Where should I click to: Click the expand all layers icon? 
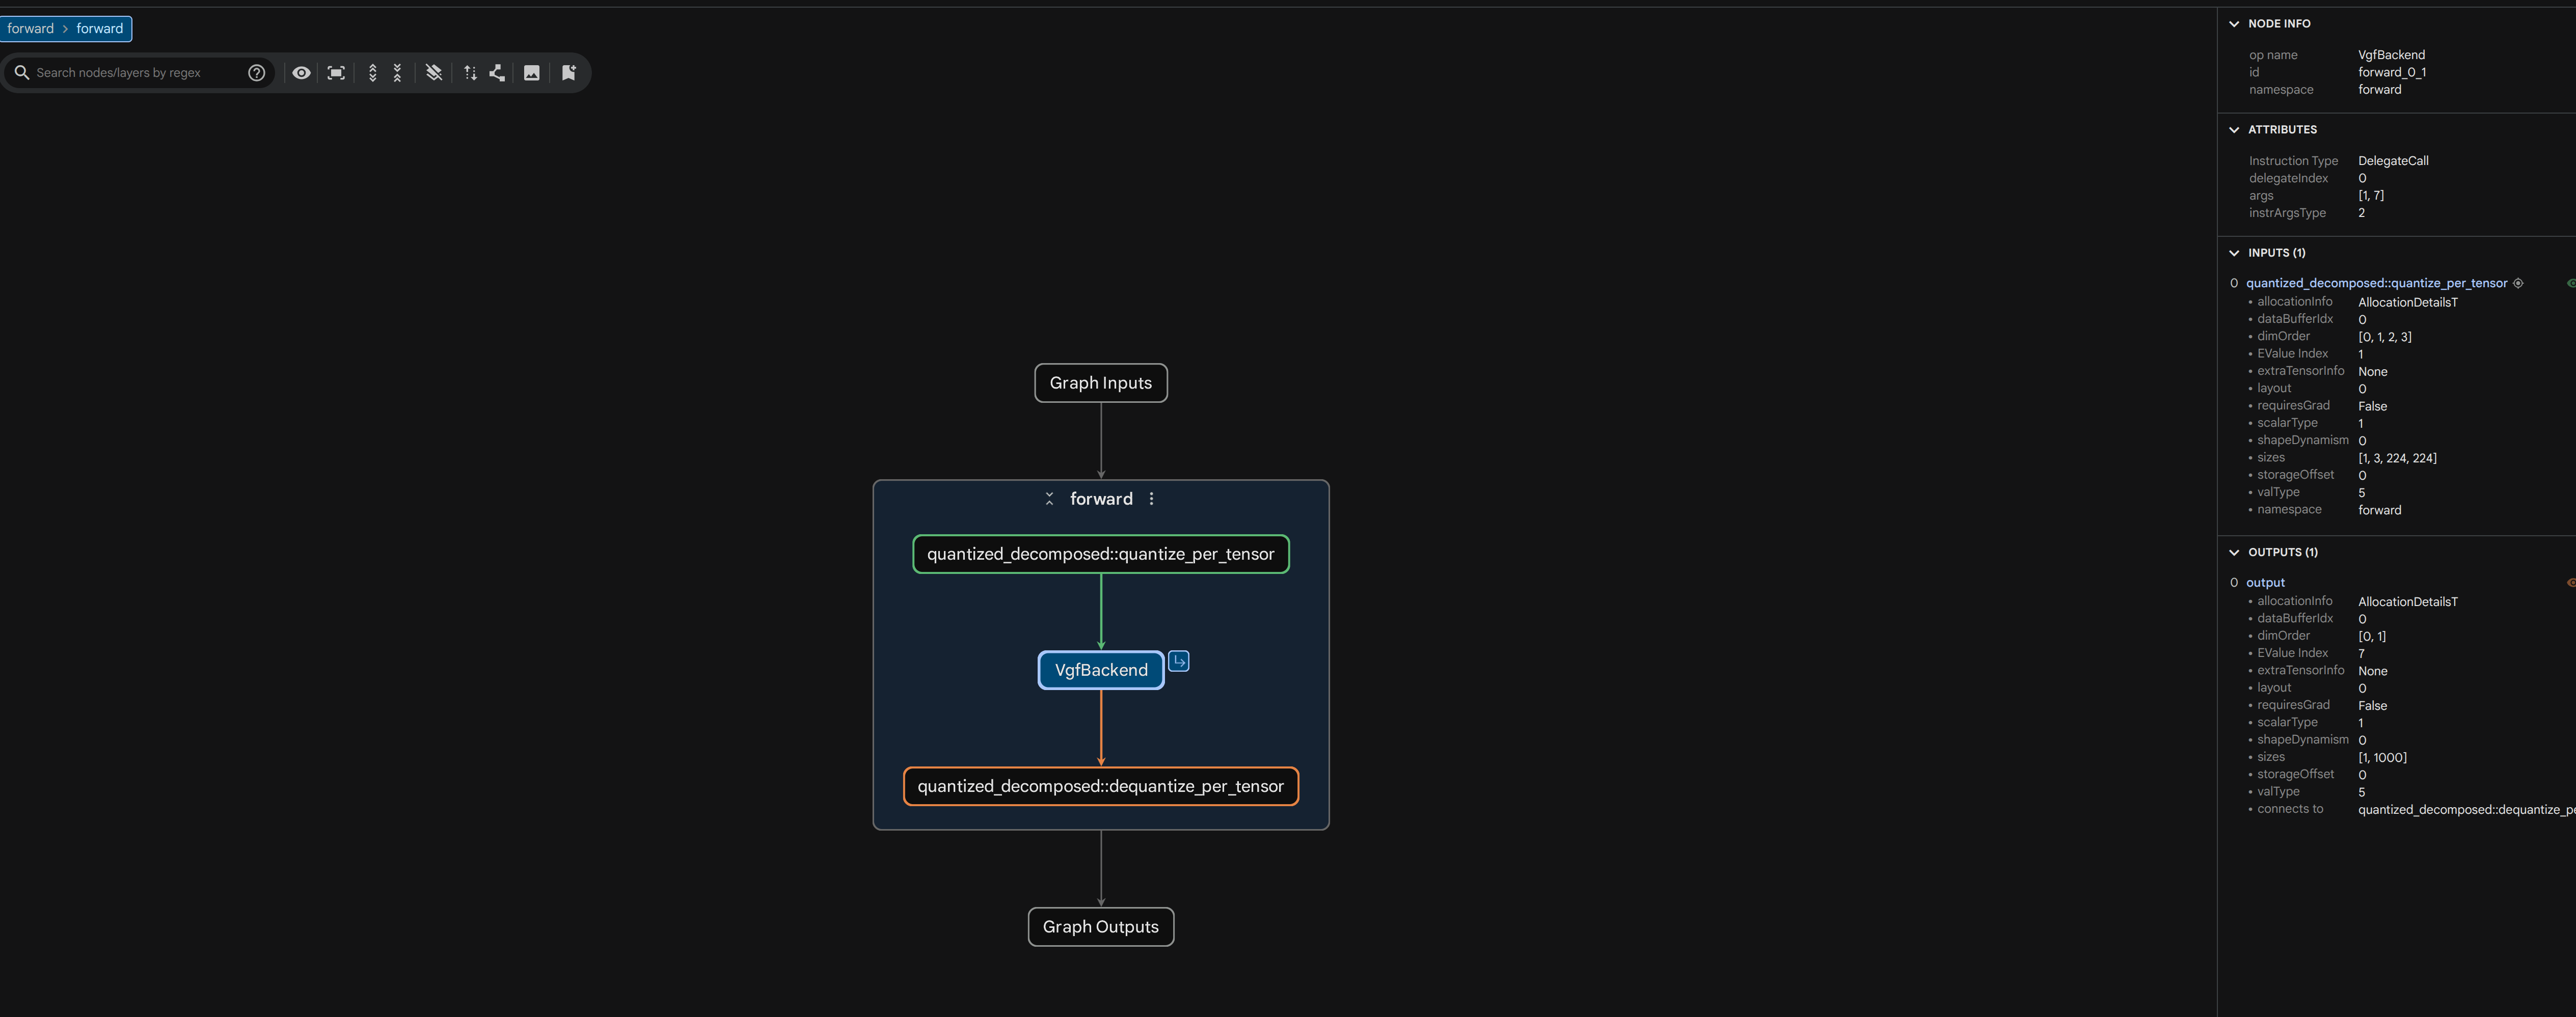372,72
